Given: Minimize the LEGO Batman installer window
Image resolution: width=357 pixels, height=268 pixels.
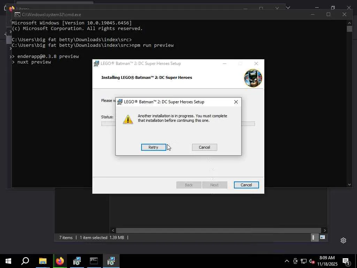Looking at the screenshot, I should click(x=225, y=64).
